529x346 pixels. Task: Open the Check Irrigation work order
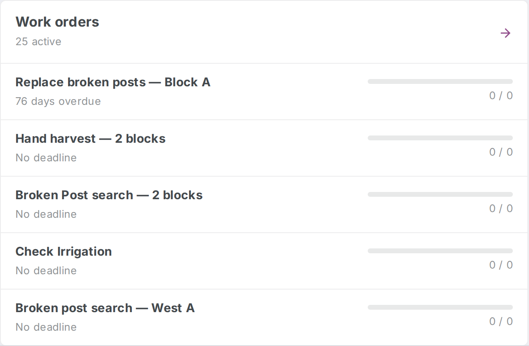click(x=264, y=261)
